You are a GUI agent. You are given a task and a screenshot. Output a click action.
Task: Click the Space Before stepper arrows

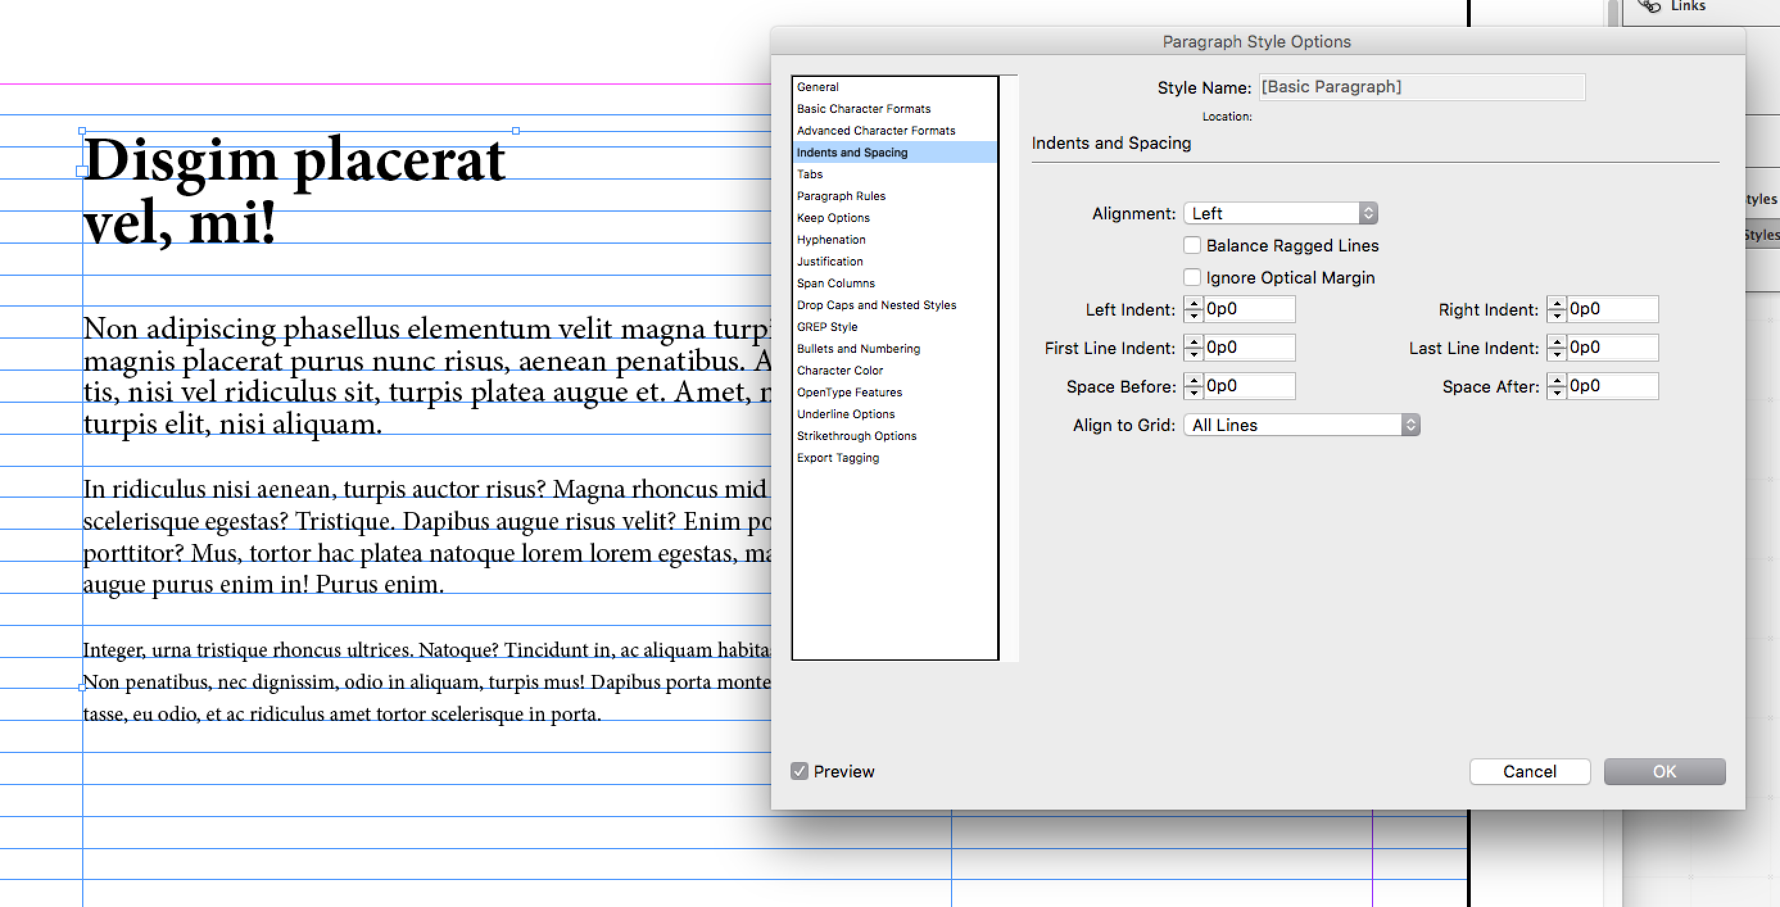click(x=1194, y=386)
